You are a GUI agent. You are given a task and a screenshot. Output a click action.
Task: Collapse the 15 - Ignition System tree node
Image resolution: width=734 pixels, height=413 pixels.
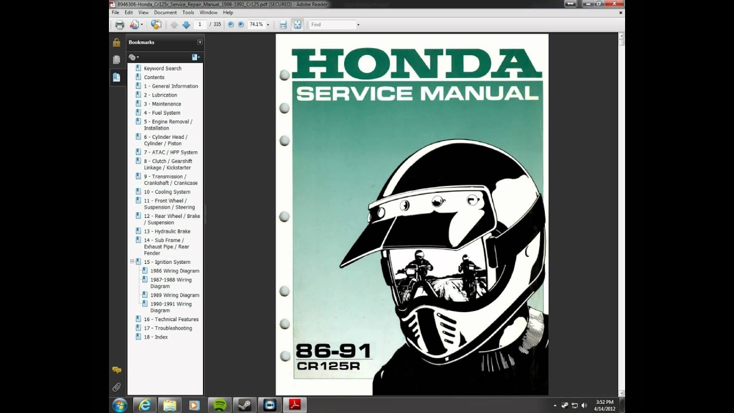pos(132,262)
